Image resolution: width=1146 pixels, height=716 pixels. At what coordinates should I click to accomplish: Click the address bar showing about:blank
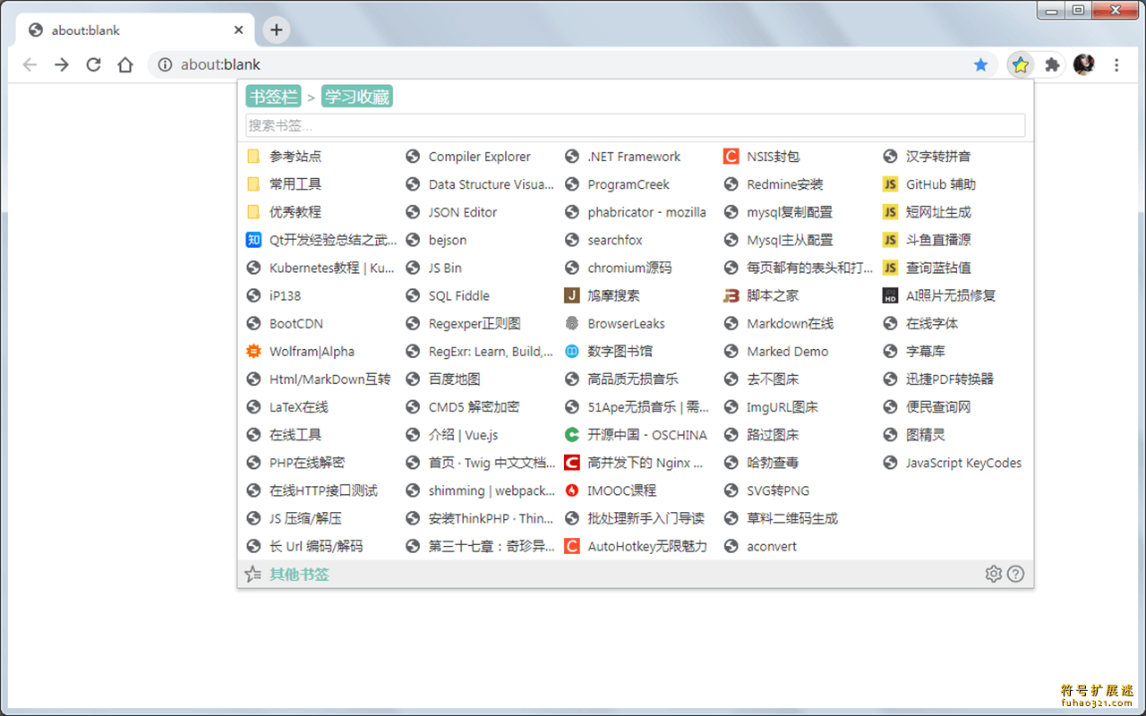(x=573, y=64)
